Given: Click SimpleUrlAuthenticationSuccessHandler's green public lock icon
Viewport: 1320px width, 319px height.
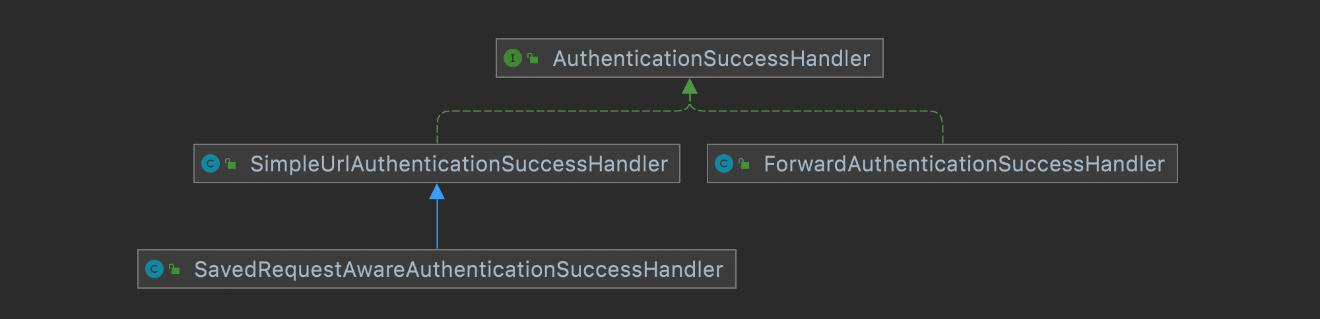Looking at the screenshot, I should [230, 163].
